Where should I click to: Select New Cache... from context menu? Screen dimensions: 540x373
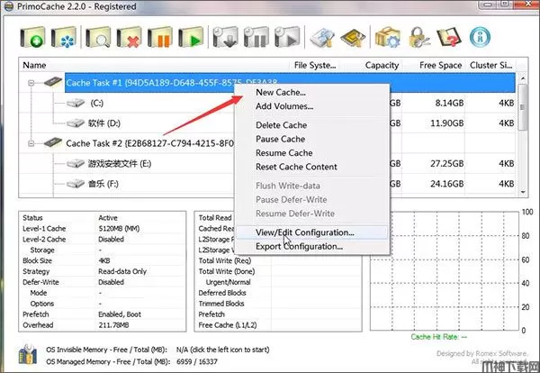click(x=281, y=93)
